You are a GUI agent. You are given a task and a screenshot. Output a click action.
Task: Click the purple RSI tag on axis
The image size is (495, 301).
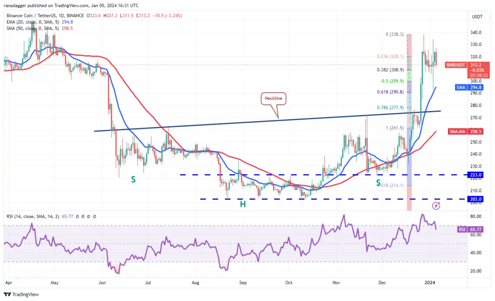coord(461,229)
